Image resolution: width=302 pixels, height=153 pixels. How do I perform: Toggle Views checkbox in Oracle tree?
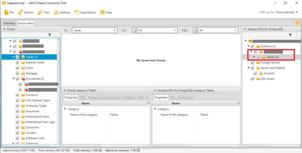17,68
